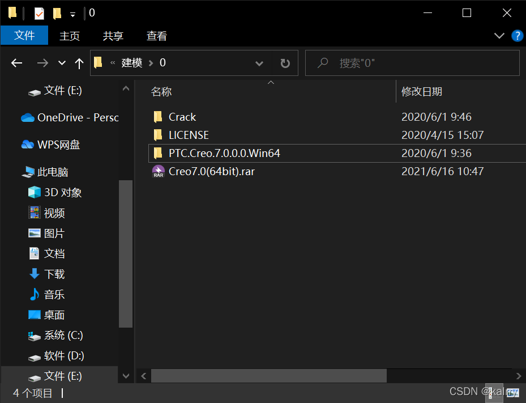
Task: Click the RAR archive icon
Action: click(159, 171)
